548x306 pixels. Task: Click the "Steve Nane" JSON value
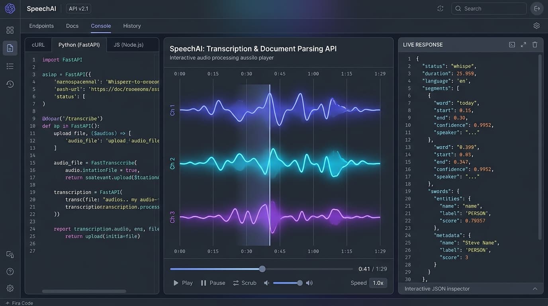(x=480, y=243)
